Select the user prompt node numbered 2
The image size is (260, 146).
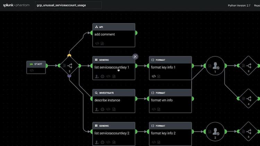(x=215, y=132)
